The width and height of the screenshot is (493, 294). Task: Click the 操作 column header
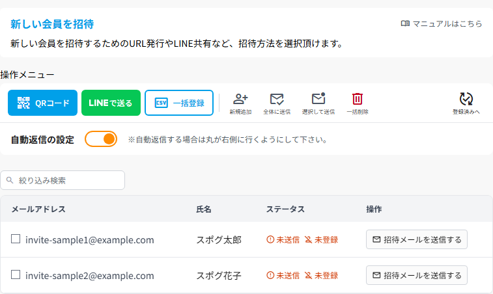pos(374,209)
